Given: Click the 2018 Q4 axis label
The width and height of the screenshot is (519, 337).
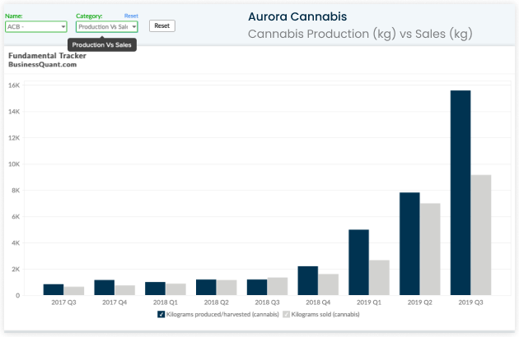Looking at the screenshot, I should (318, 302).
